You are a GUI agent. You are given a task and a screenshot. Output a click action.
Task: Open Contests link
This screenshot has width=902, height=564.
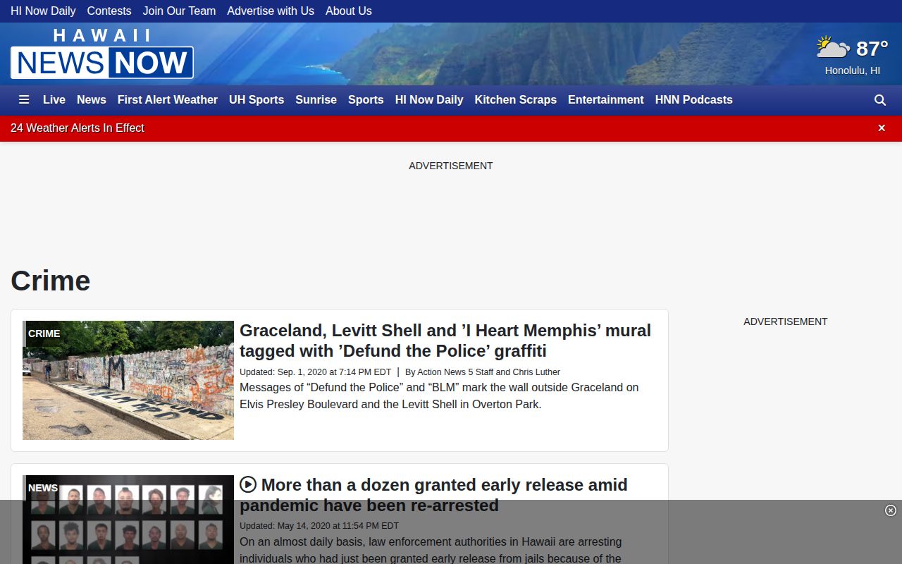click(109, 11)
